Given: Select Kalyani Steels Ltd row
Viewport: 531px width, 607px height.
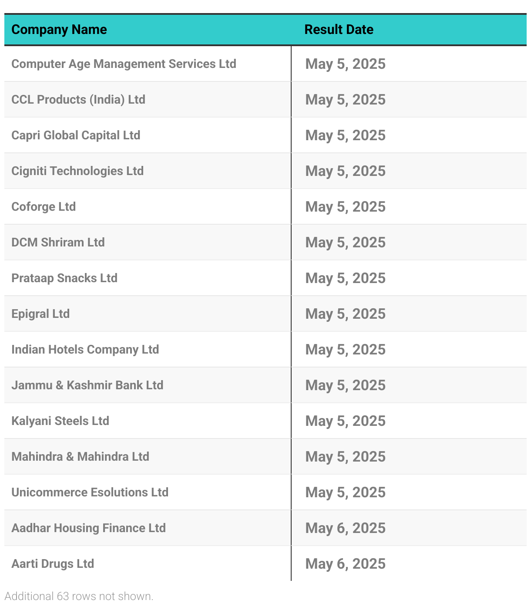Looking at the screenshot, I should pyautogui.click(x=265, y=421).
